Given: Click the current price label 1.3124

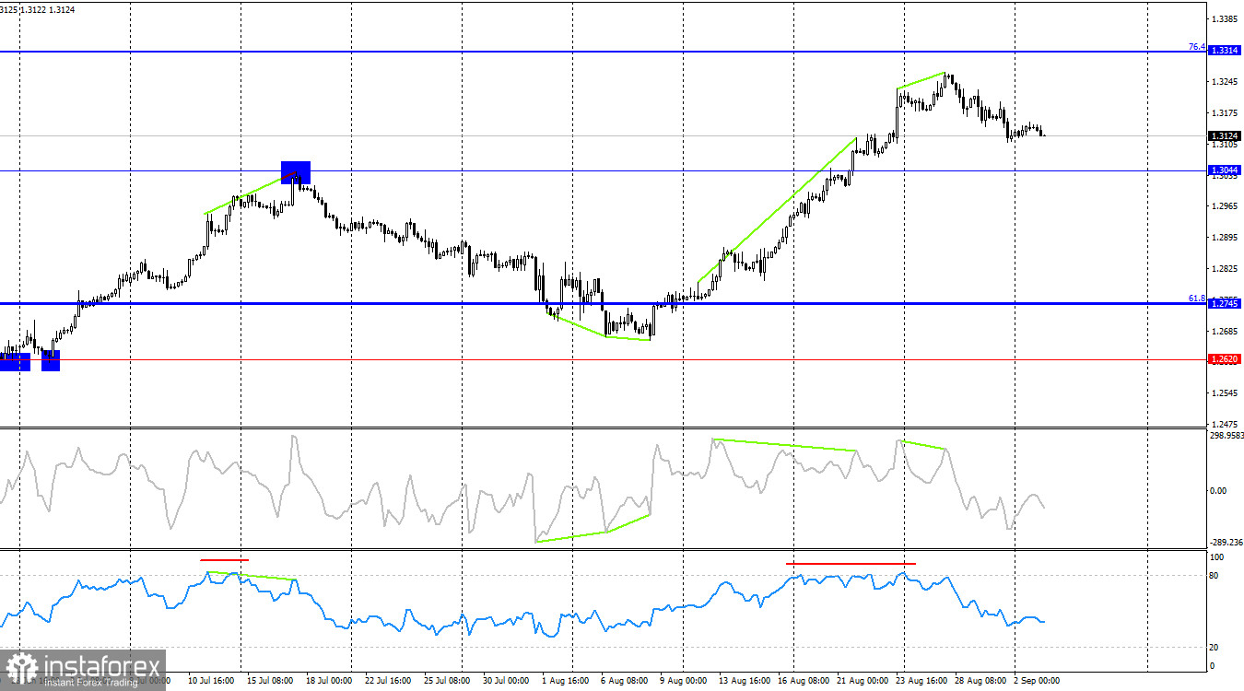Looking at the screenshot, I should pos(1225,135).
